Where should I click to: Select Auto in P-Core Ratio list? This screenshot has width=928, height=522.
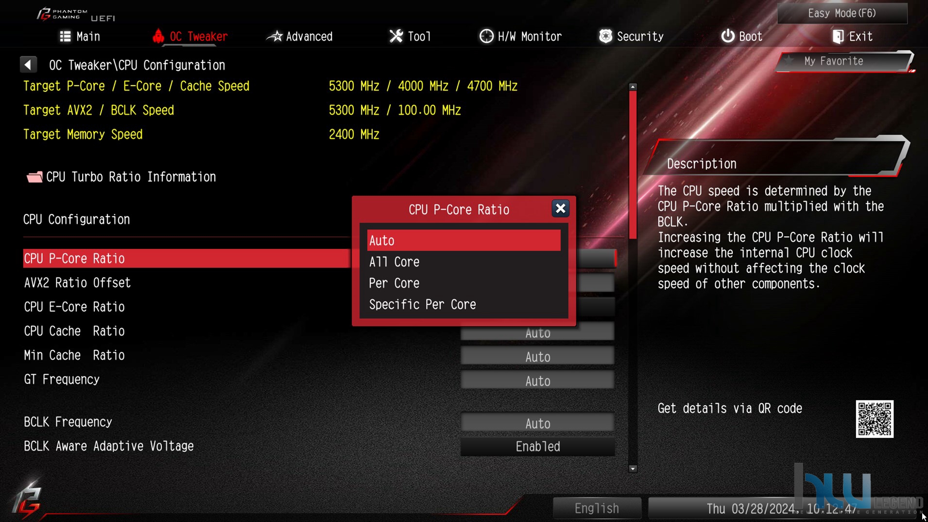tap(464, 241)
